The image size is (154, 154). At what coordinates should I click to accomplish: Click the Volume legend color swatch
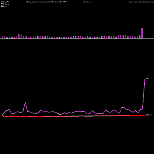(x=2, y=4)
